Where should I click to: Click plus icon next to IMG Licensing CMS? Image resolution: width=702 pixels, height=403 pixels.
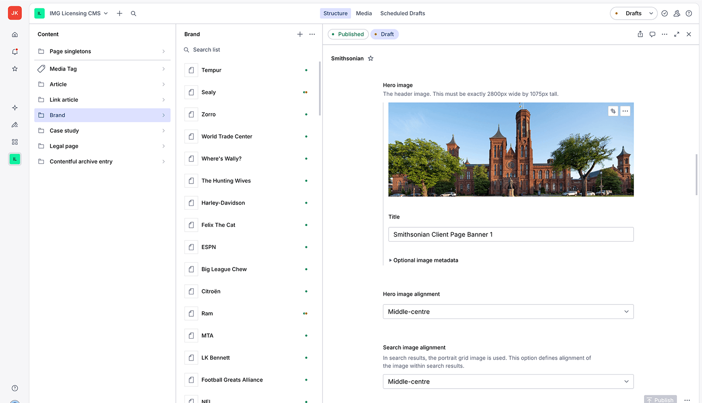(119, 14)
